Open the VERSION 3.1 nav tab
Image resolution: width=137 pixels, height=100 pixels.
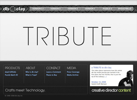coord(38,9)
